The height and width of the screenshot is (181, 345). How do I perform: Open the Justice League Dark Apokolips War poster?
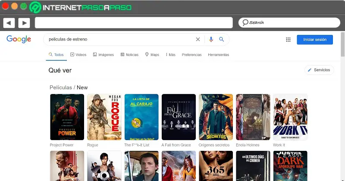(x=290, y=166)
